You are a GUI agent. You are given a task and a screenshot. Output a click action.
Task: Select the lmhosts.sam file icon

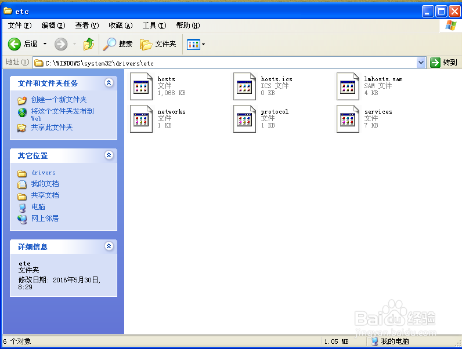point(348,86)
